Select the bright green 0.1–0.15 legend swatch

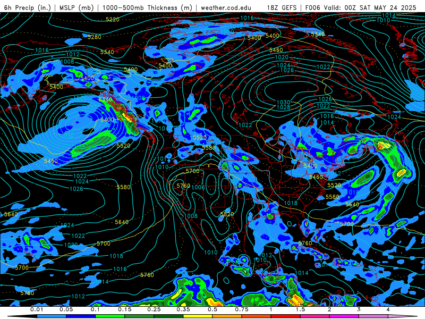point(110,316)
